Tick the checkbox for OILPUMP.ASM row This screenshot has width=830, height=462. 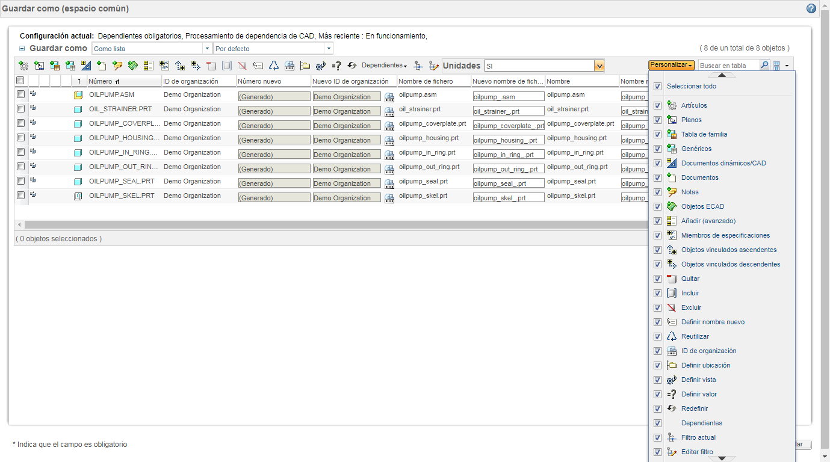(x=20, y=94)
